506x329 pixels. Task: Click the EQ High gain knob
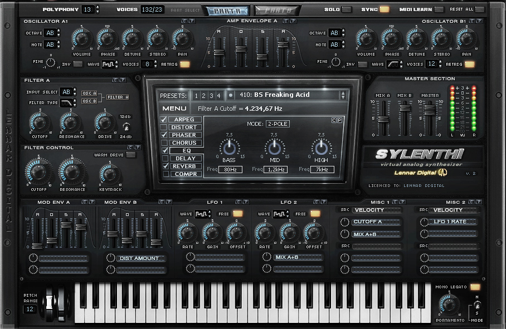321,148
